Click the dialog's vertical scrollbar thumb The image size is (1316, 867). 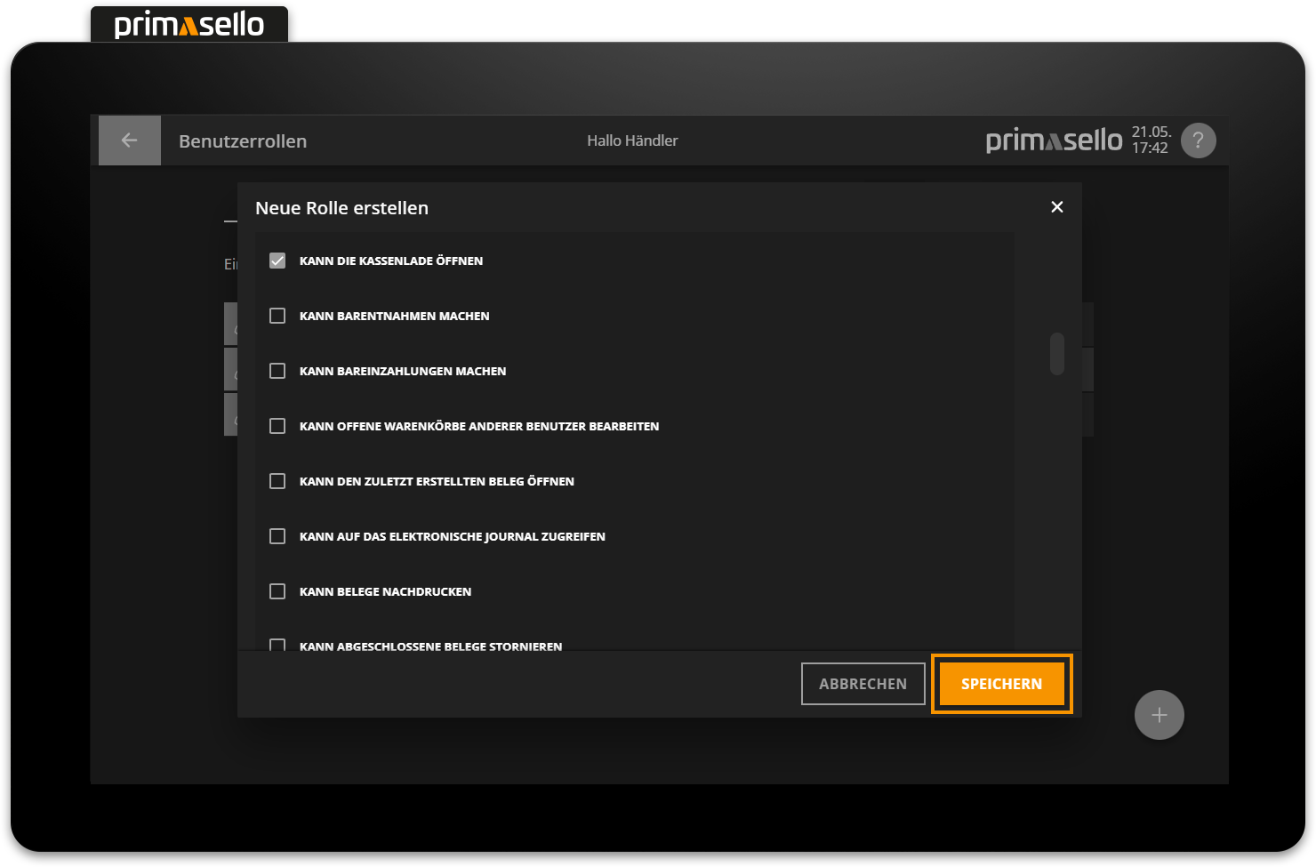pos(1056,354)
